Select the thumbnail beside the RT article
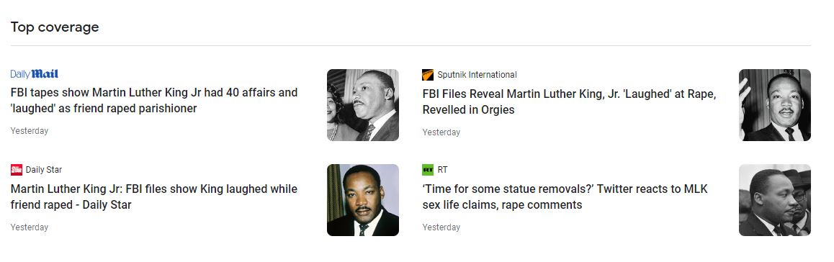This screenshot has height=262, width=834. point(775,200)
